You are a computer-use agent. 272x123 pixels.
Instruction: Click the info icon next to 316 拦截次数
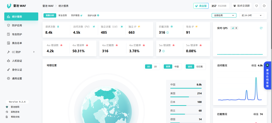point(167,32)
